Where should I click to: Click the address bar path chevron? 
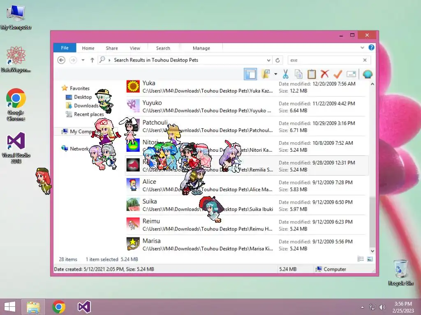coord(109,60)
